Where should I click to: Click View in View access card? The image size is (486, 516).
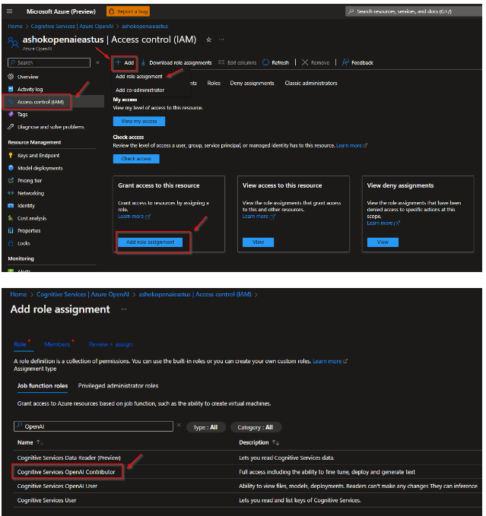(258, 242)
